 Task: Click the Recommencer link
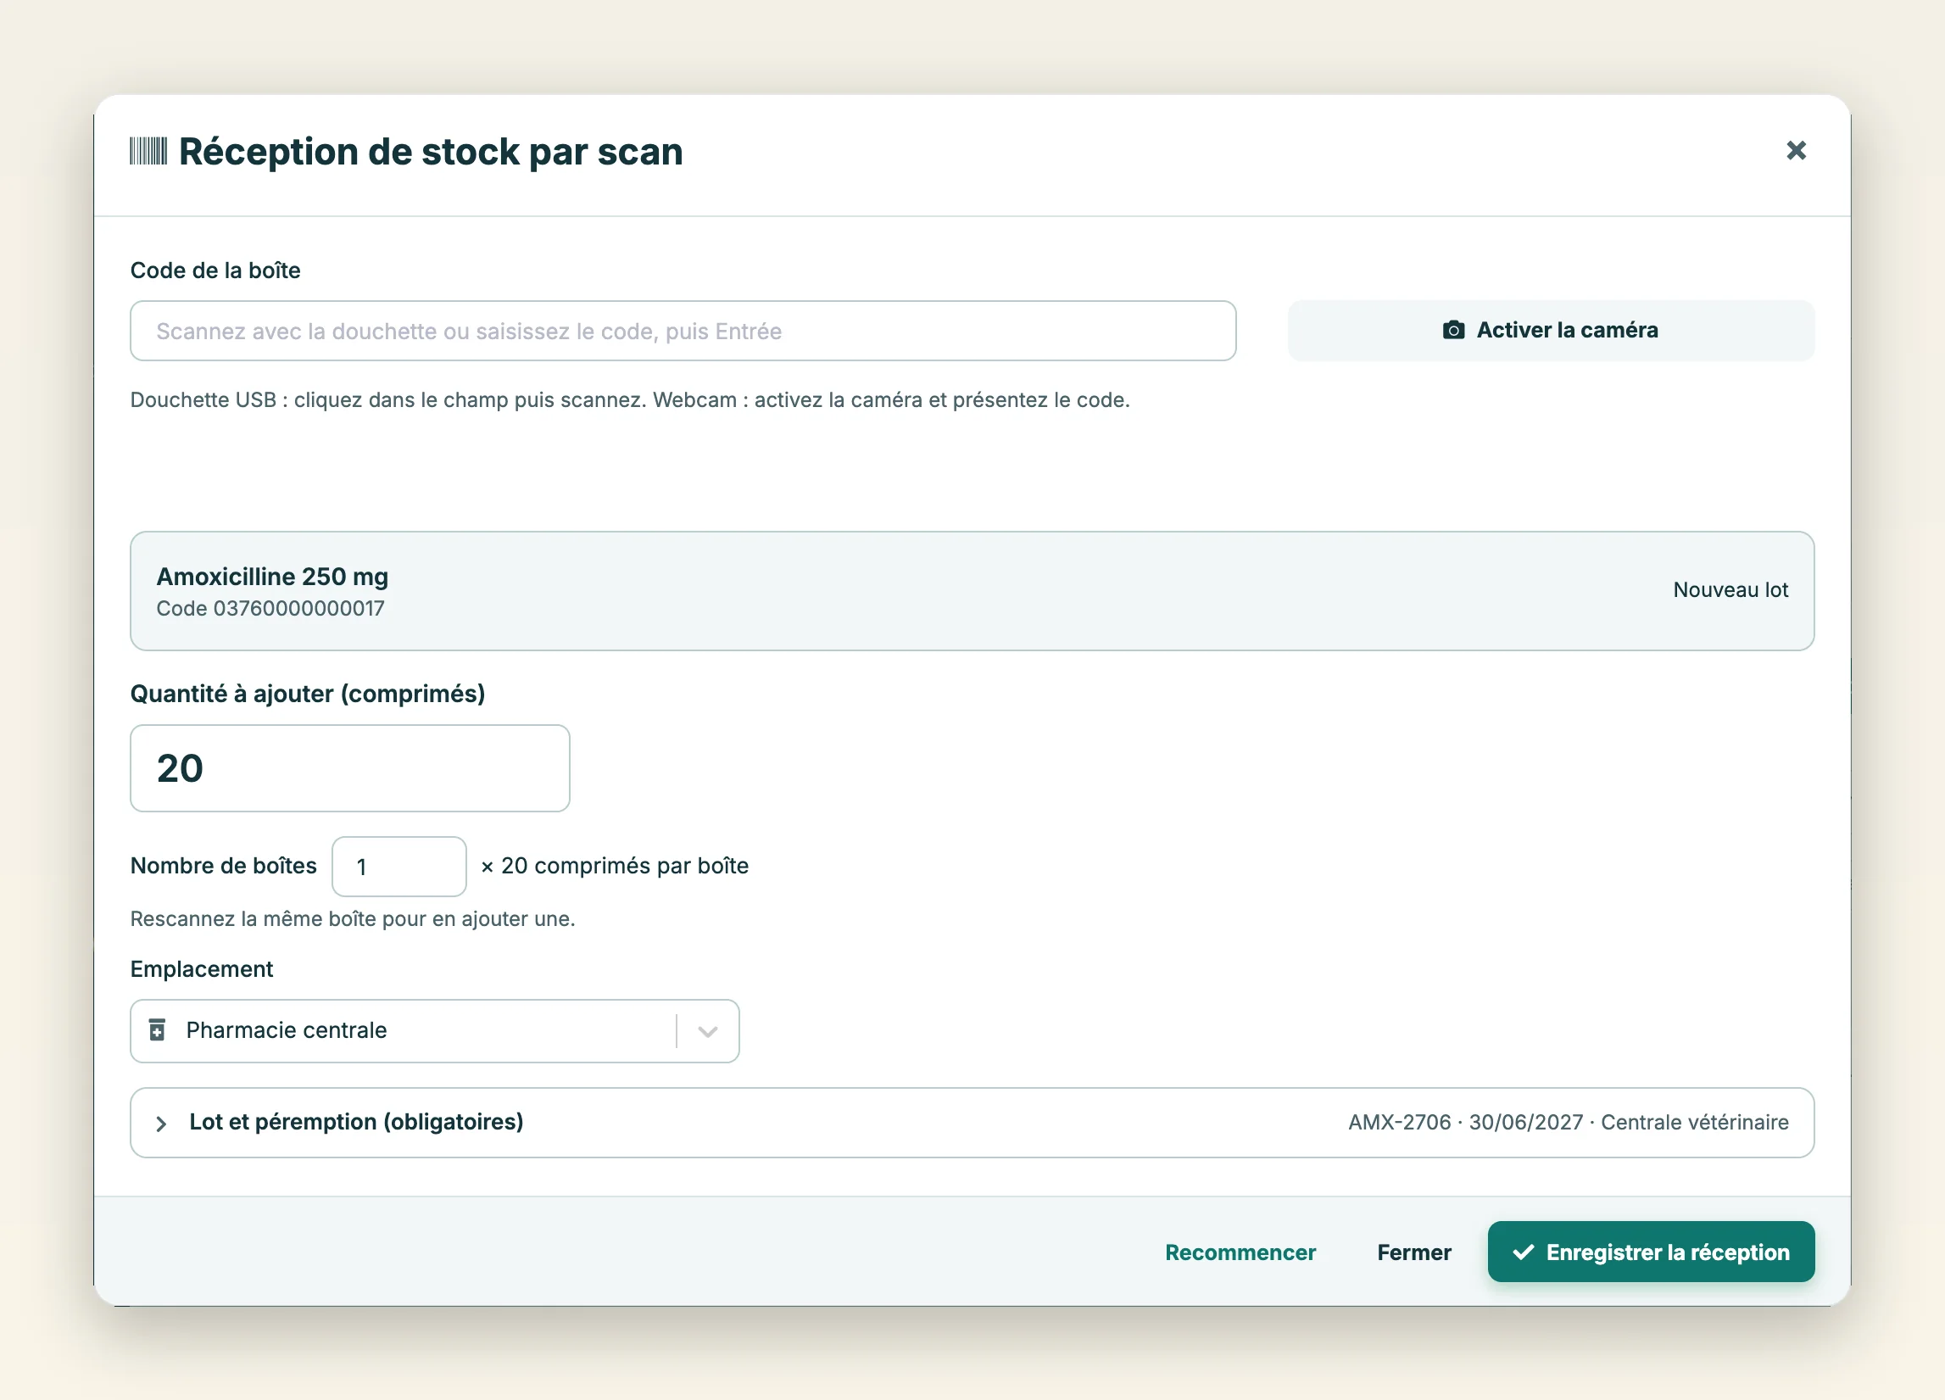click(1240, 1252)
